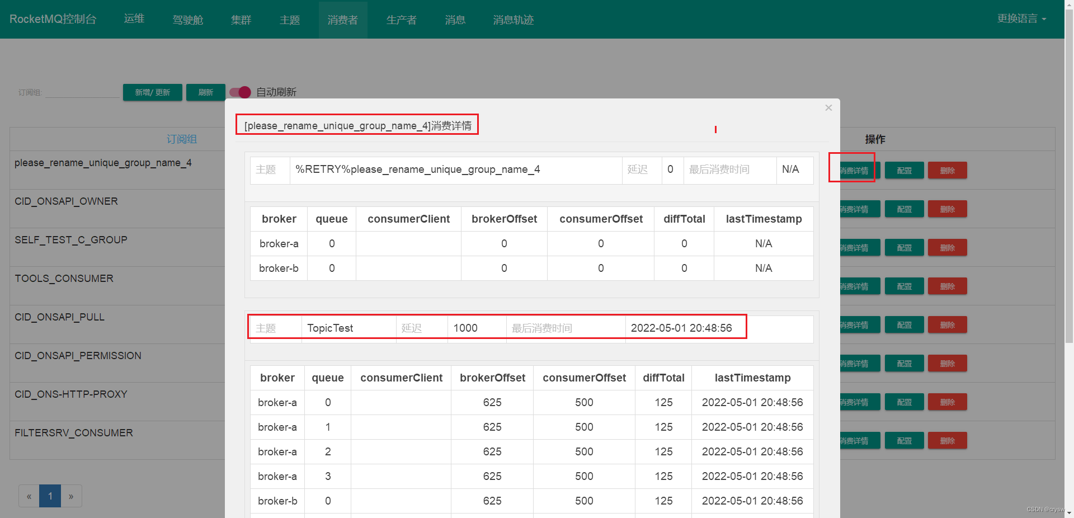The image size is (1074, 518).
Task: Go to previous page with « button
Action: coord(29,496)
